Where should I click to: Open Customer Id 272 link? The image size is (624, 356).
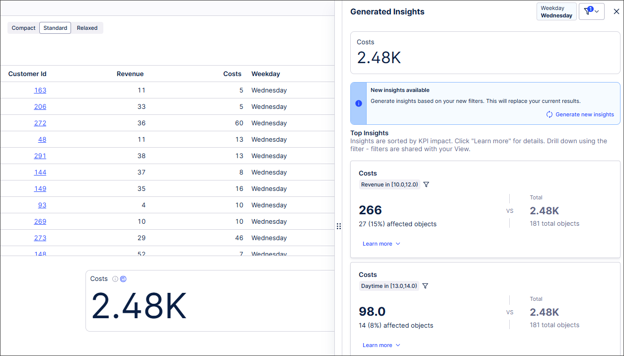click(x=40, y=123)
